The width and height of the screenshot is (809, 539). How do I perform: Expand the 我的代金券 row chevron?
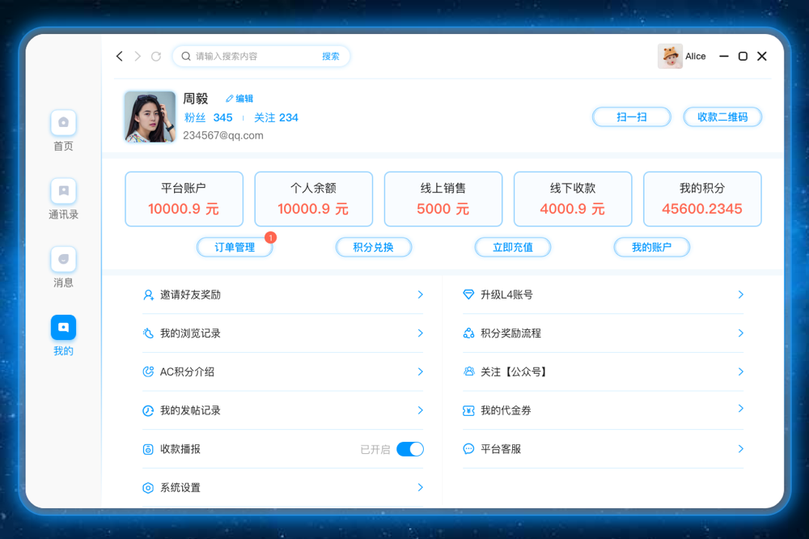(741, 409)
